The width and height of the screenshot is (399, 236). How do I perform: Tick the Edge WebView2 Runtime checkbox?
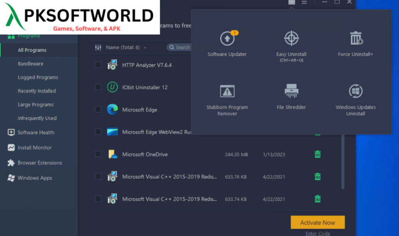coord(98,132)
